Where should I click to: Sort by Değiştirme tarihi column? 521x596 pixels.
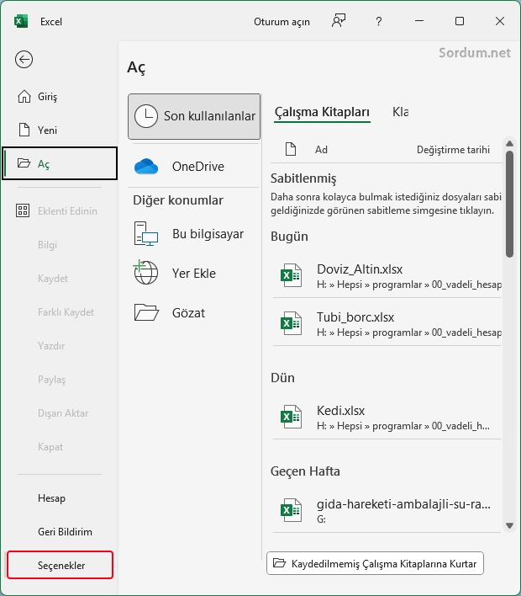tap(453, 150)
